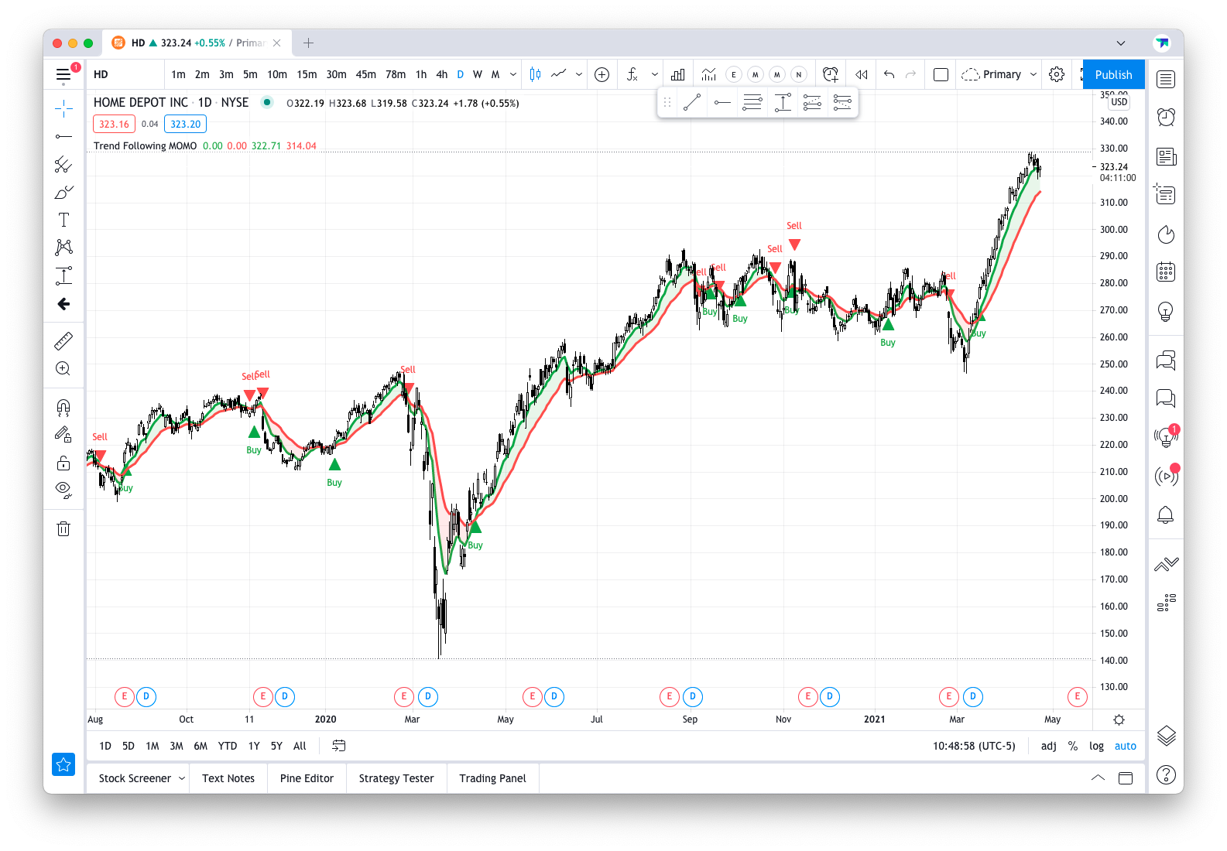Open the notifications bell

click(1166, 515)
